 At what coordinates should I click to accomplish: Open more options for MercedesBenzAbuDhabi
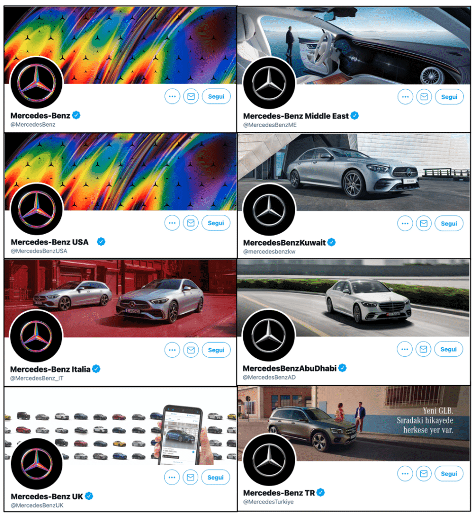[405, 349]
